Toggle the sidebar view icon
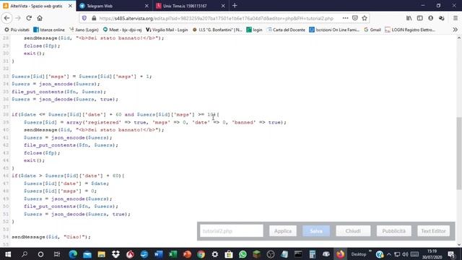The image size is (462, 260). point(420,18)
